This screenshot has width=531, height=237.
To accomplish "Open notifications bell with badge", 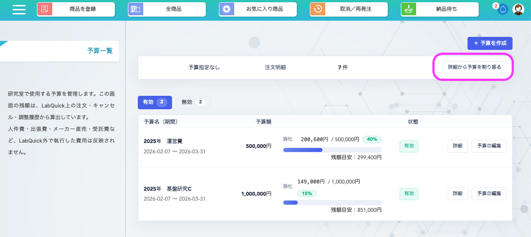I will click(502, 9).
